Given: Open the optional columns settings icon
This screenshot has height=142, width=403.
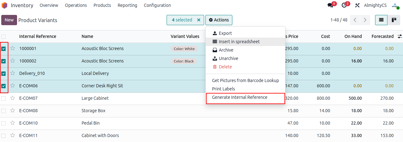Looking at the screenshot, I should [400, 36].
